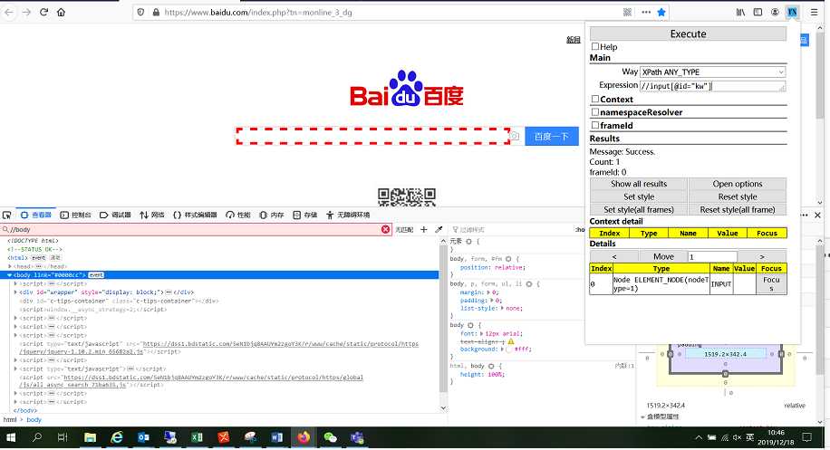Click the site tracking protection shield icon
This screenshot has height=450, width=830.
(x=140, y=12)
